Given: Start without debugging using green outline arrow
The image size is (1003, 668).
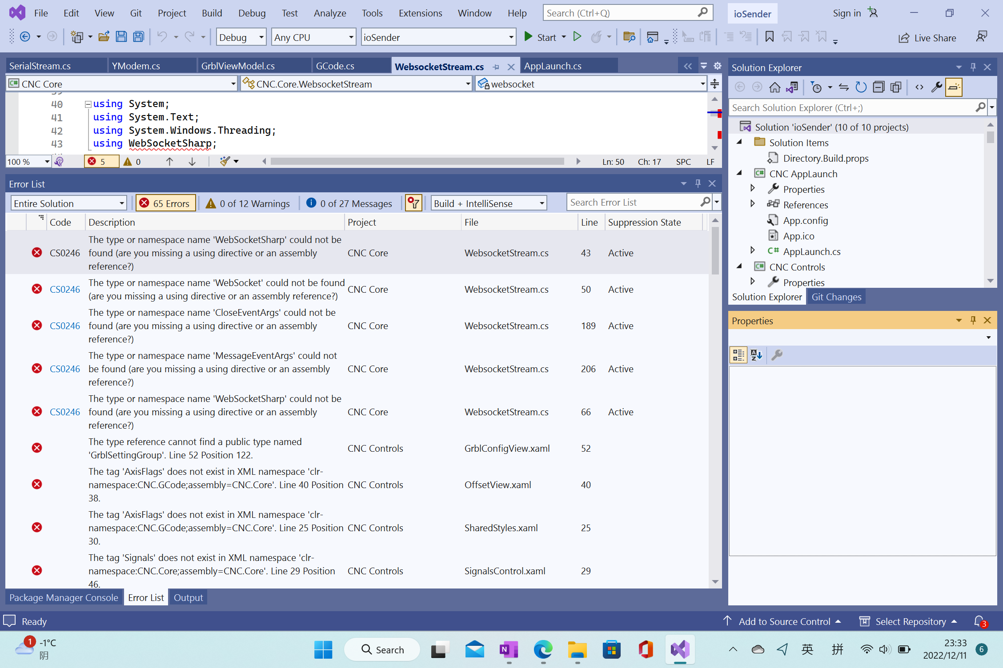Looking at the screenshot, I should 577,37.
